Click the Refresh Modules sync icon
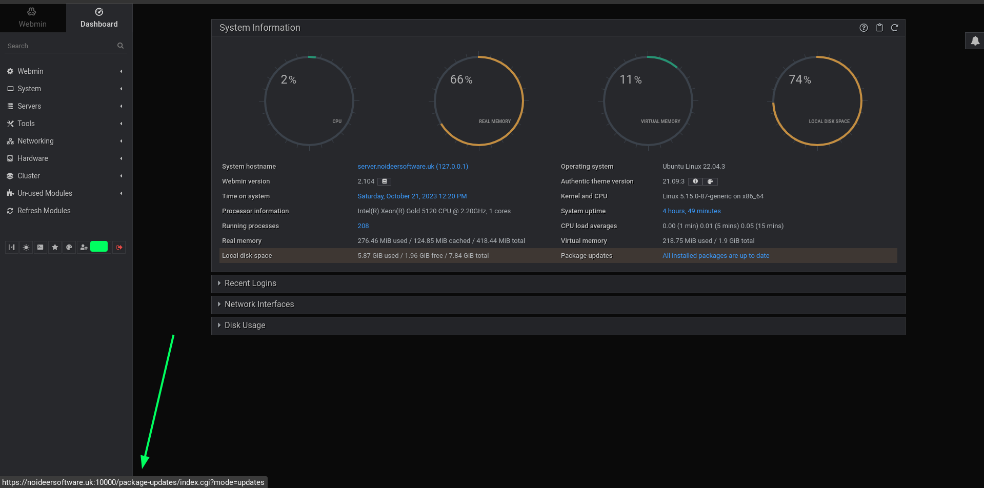Screen dimensions: 984x488 [10, 211]
